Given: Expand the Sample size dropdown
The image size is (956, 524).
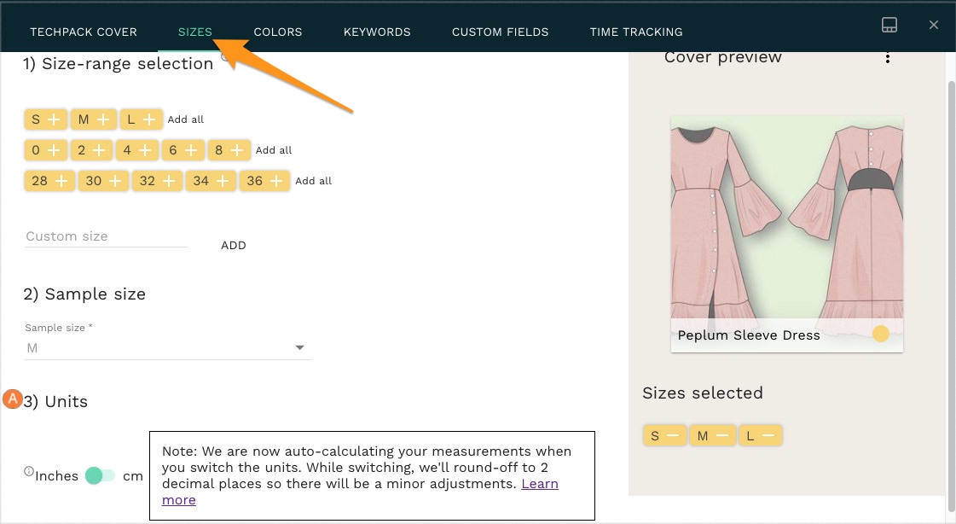Looking at the screenshot, I should coord(299,348).
